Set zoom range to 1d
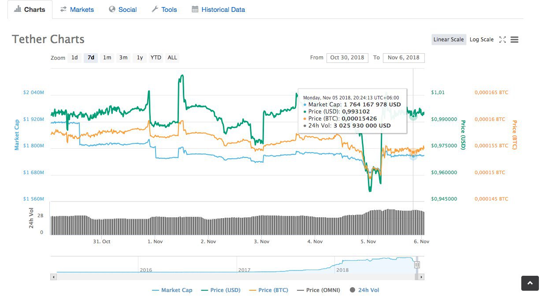The image size is (542, 296). click(x=74, y=58)
